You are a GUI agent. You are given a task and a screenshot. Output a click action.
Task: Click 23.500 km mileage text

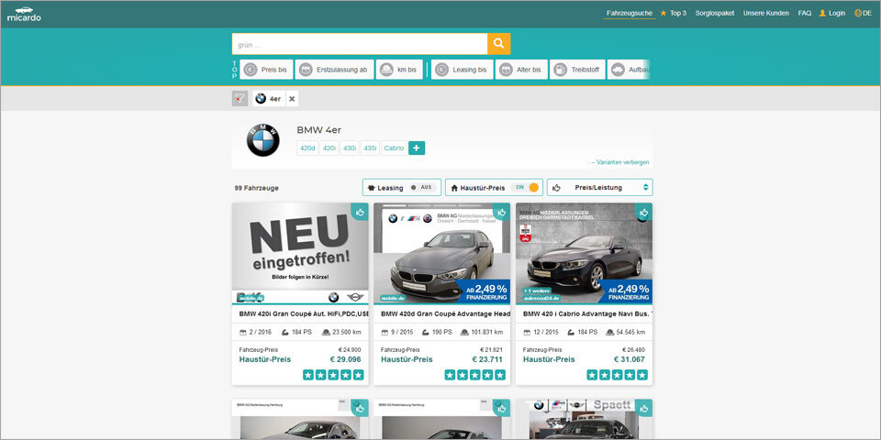[x=346, y=332]
